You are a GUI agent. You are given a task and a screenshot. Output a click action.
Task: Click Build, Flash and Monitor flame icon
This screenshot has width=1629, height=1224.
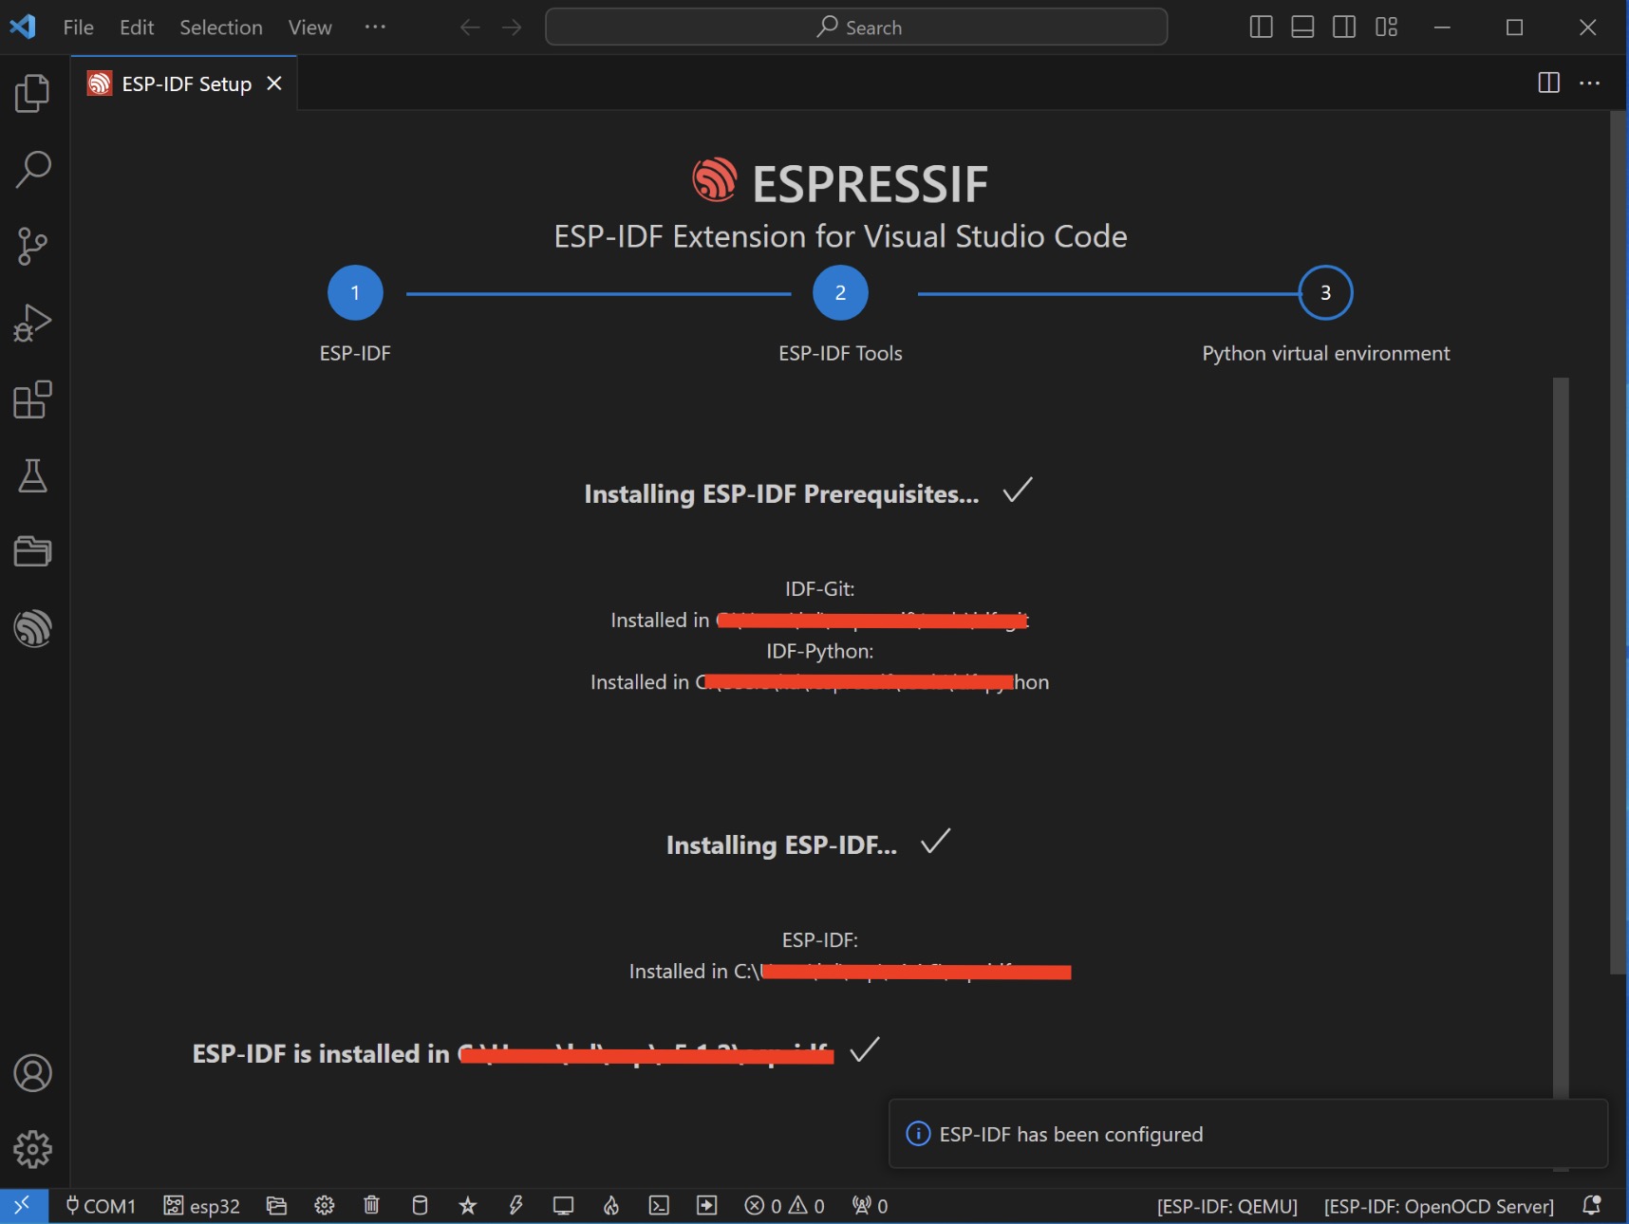611,1206
